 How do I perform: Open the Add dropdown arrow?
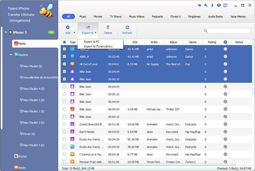[74, 32]
